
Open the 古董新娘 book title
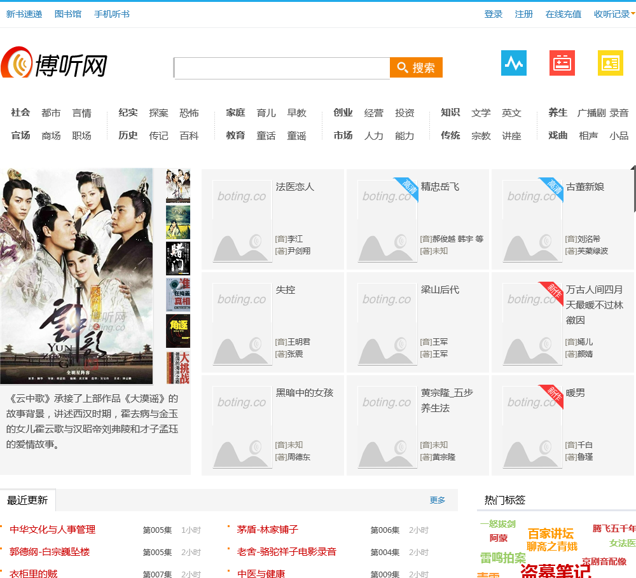585,186
